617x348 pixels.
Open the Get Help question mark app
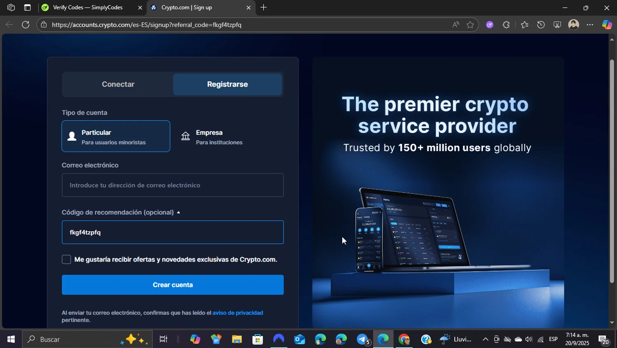(426, 339)
